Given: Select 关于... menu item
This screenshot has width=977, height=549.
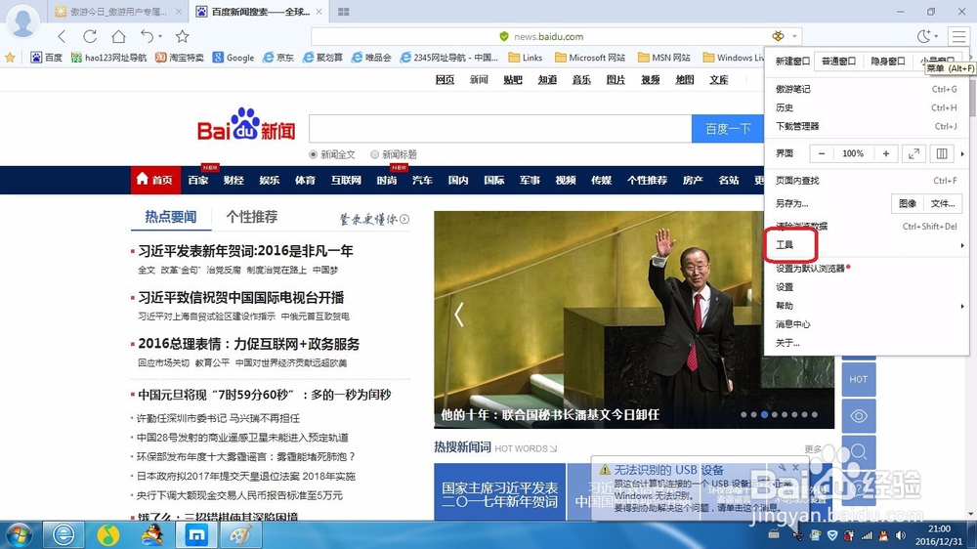Looking at the screenshot, I should [867, 343].
